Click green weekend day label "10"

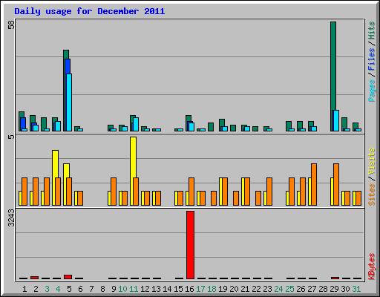122,289
